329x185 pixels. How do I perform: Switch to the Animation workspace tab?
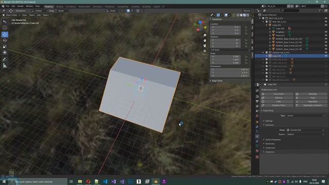point(98,7)
